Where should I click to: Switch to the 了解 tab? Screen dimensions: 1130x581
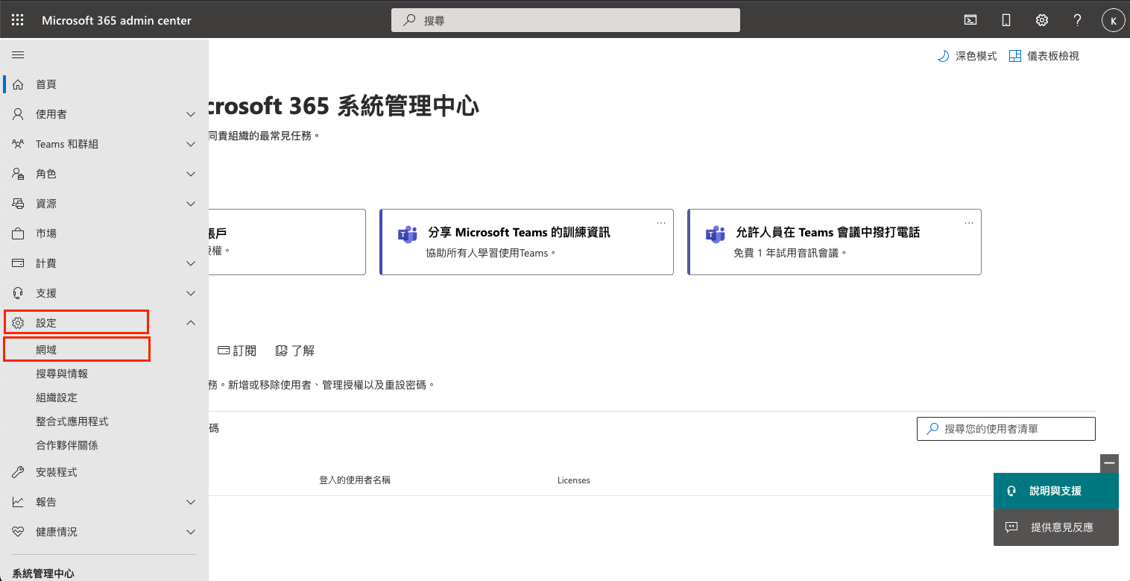[x=295, y=351]
